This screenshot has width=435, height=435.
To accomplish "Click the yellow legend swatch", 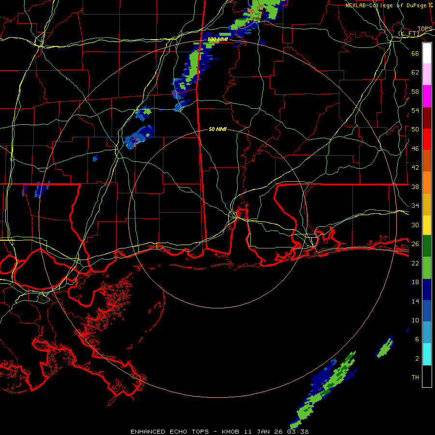I will click(427, 225).
